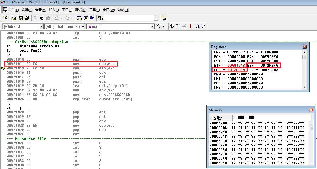Close the Memory window
This screenshot has width=317, height=169.
(x=311, y=110)
